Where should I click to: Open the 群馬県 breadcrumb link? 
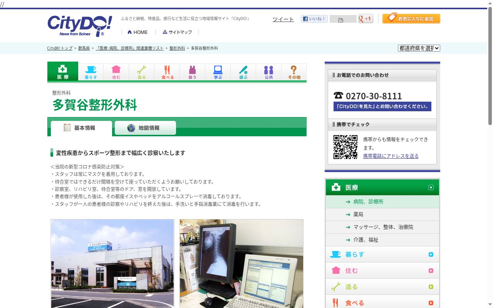coord(84,48)
